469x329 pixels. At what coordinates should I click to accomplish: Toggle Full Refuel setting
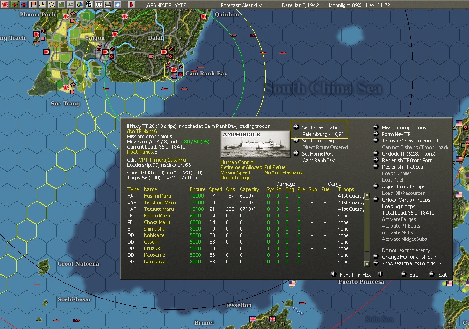pyautogui.click(x=275, y=167)
